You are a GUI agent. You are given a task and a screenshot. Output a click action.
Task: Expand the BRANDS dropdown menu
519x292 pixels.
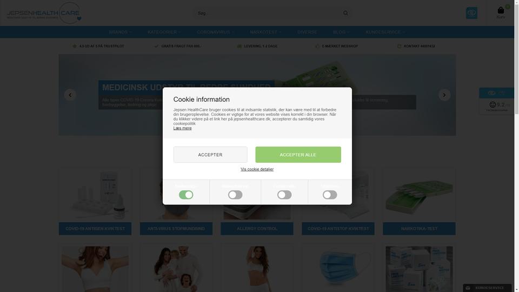[120, 32]
